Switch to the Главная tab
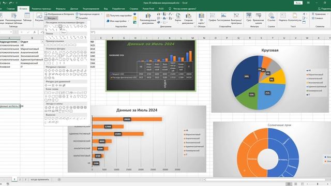The width and height of the screenshot is (331, 186). pos(10,9)
